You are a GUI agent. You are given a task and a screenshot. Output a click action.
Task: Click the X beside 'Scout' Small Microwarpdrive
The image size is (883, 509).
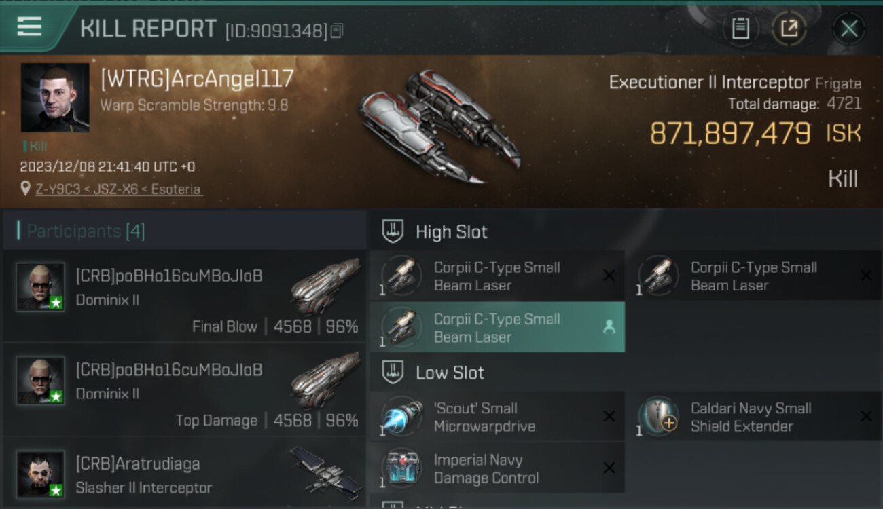[609, 417]
